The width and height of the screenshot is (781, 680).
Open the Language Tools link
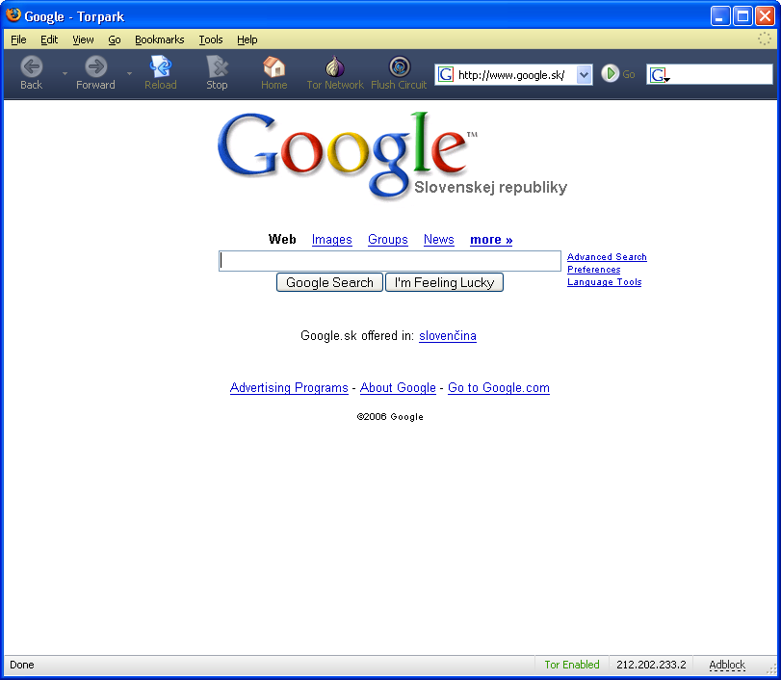click(604, 282)
